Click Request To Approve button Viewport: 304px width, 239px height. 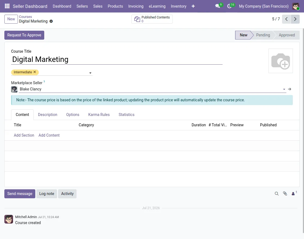click(24, 35)
